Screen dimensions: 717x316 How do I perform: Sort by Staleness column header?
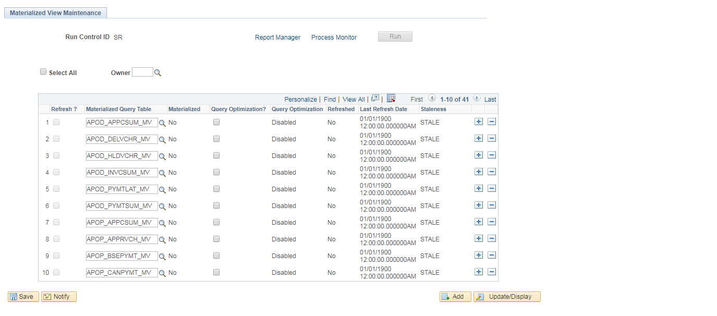tap(433, 110)
